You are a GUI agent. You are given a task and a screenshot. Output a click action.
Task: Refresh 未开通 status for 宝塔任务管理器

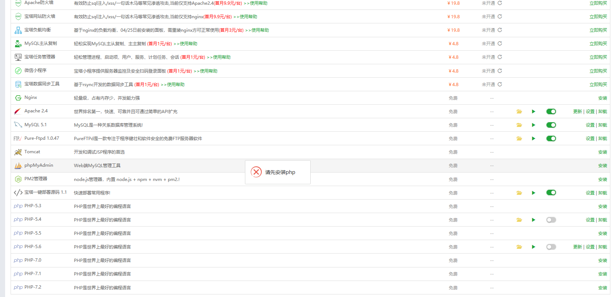pos(500,57)
